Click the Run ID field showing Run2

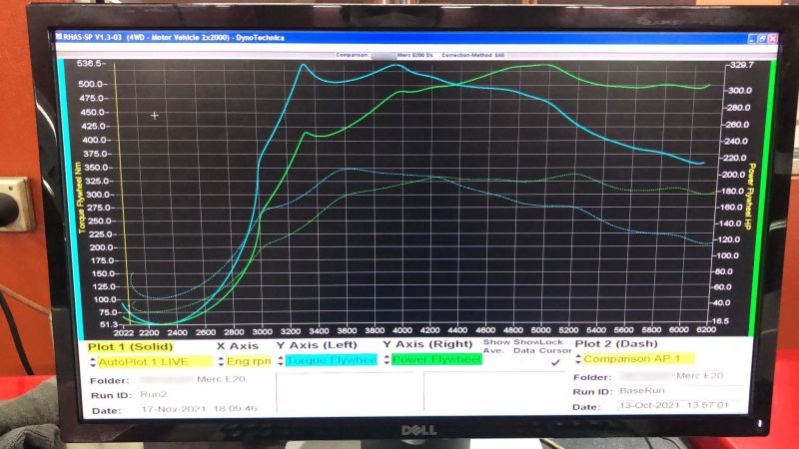[206, 394]
